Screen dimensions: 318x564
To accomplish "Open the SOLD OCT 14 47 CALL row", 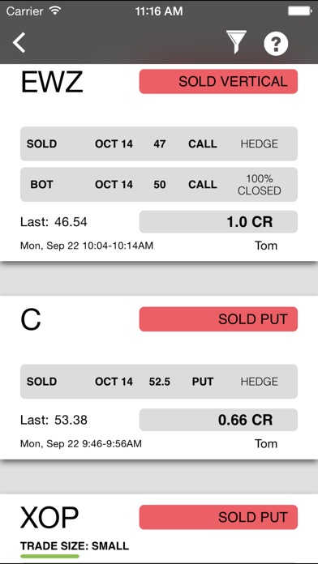I will pyautogui.click(x=159, y=144).
